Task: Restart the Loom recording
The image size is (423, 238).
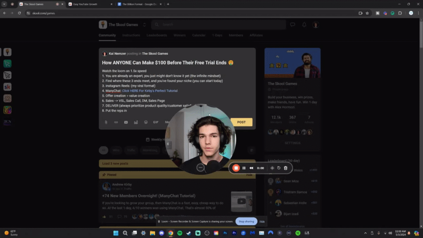Action: point(279,168)
